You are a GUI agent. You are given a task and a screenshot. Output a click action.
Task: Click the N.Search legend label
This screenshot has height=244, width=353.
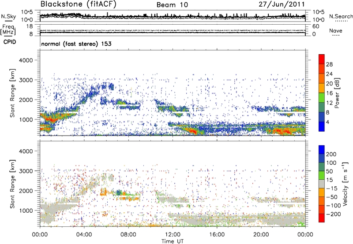point(341,16)
